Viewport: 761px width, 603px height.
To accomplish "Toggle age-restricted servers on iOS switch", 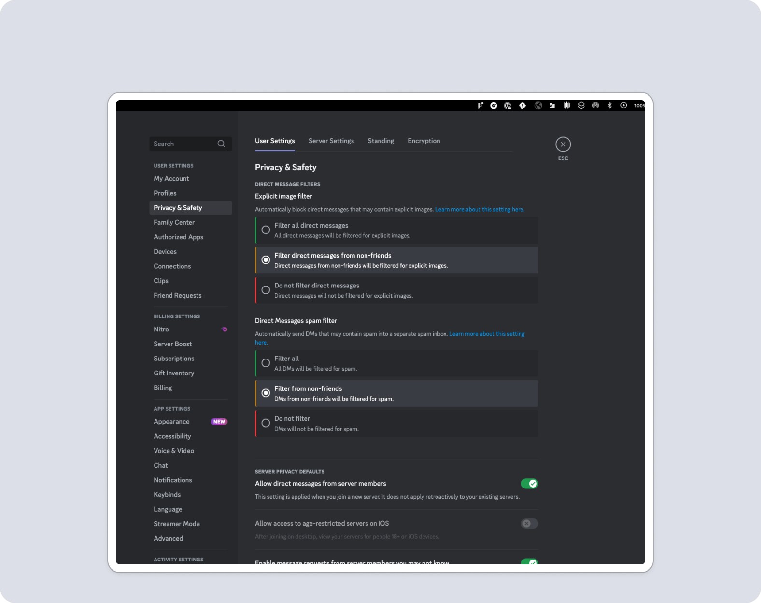I will (x=529, y=524).
